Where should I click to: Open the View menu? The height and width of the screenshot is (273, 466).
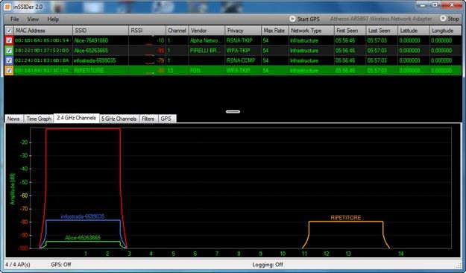click(x=33, y=19)
